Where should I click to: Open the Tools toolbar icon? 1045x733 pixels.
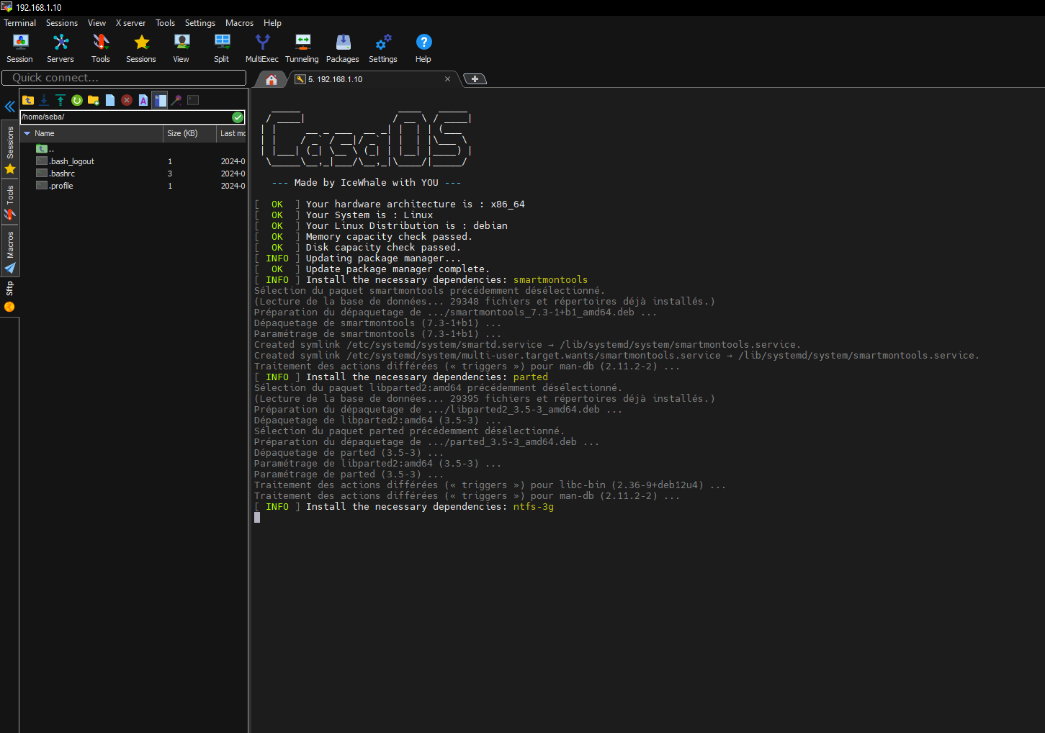101,48
